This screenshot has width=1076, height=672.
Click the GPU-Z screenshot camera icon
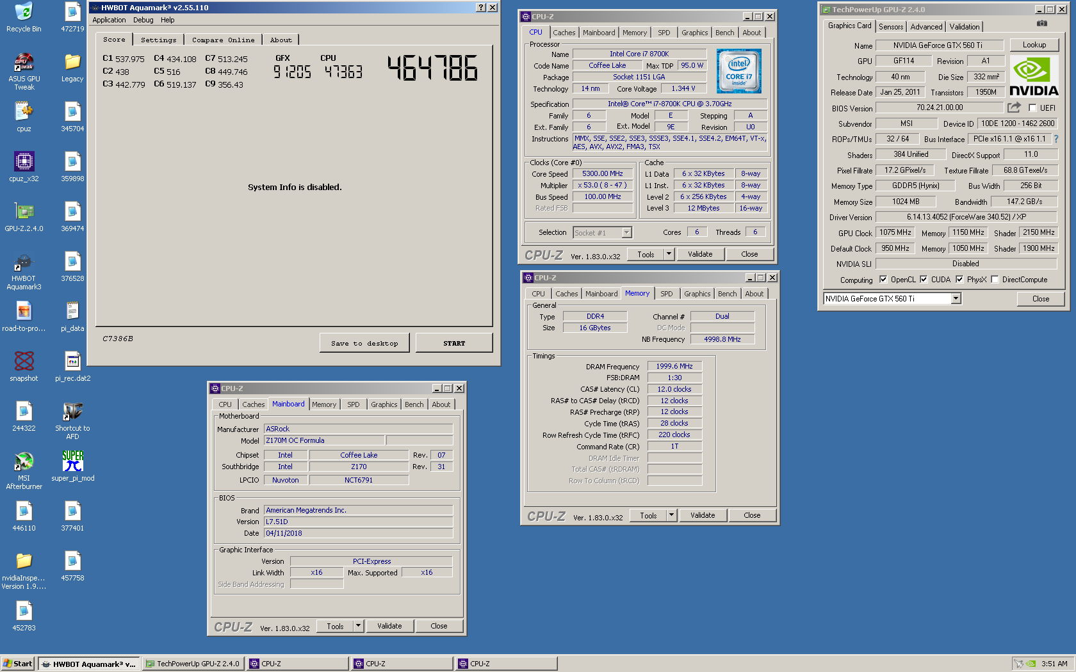click(x=1042, y=23)
